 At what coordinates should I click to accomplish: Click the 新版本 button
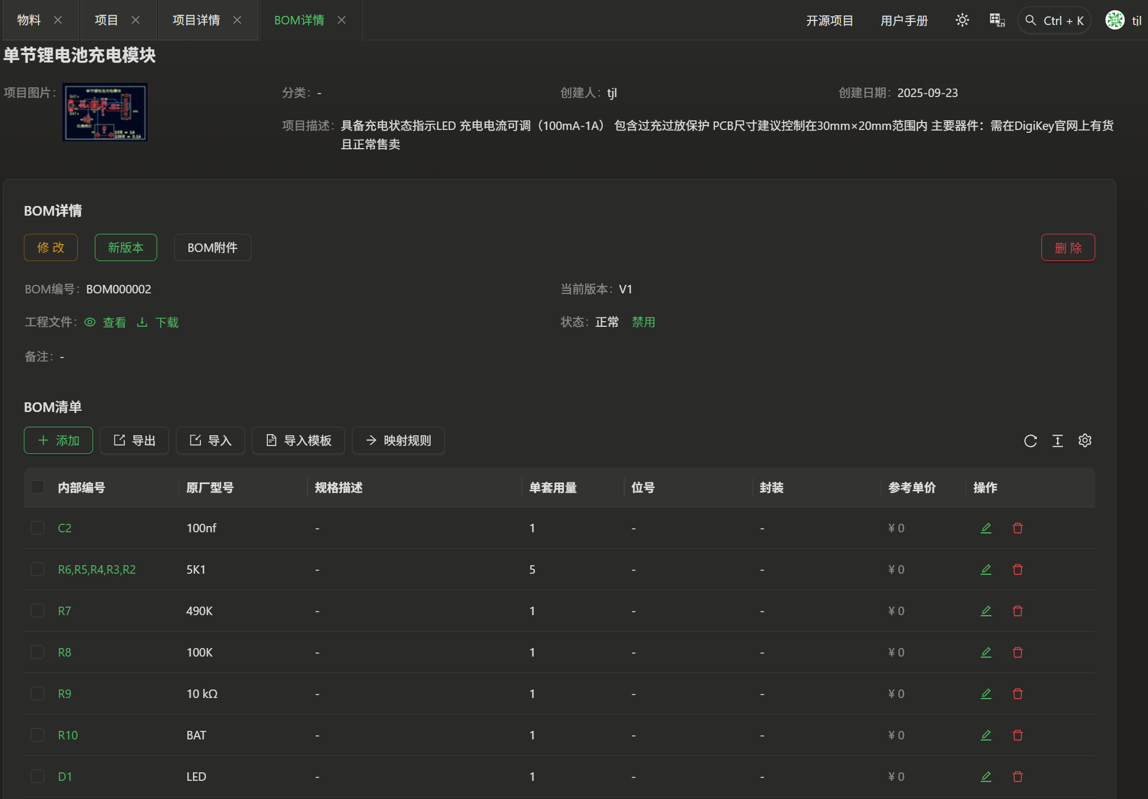pyautogui.click(x=125, y=248)
